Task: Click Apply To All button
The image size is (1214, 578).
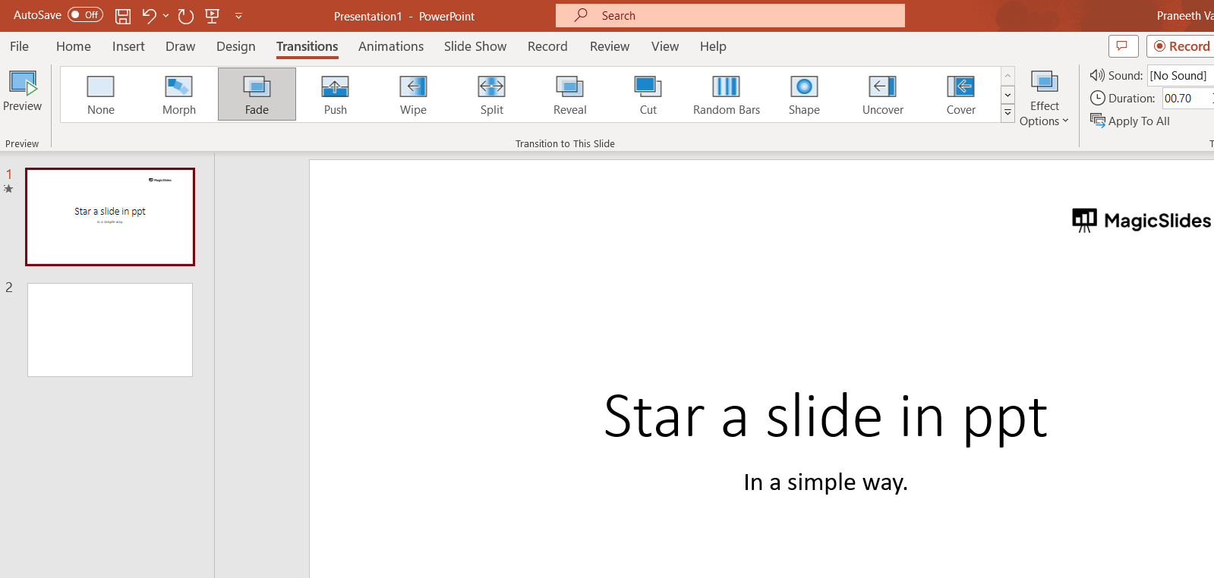Action: [x=1130, y=121]
